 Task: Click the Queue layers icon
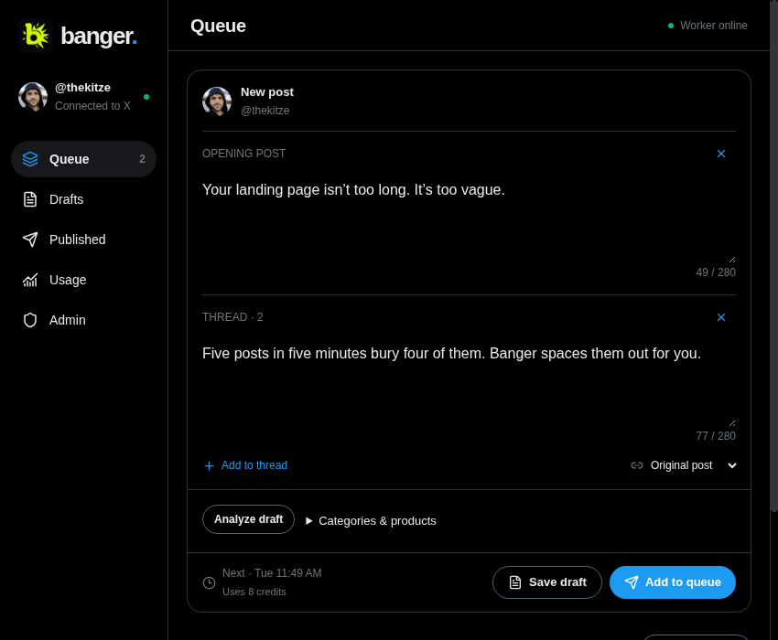[30, 159]
